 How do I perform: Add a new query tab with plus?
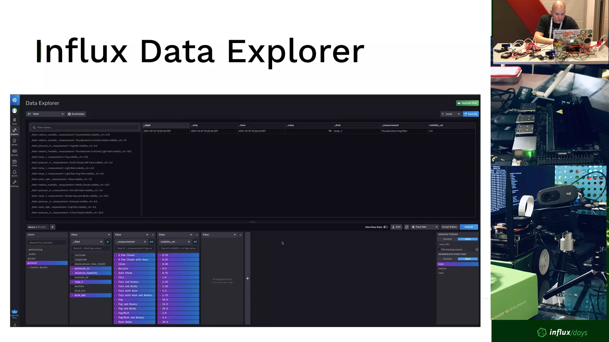pos(53,227)
